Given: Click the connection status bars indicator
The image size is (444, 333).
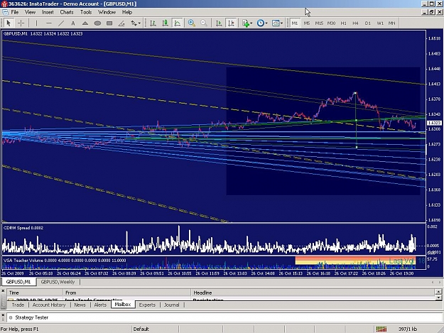Looking at the screenshot, I should [381, 329].
